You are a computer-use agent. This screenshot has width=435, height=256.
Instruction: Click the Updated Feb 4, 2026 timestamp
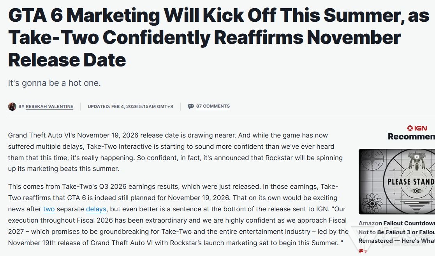click(130, 106)
